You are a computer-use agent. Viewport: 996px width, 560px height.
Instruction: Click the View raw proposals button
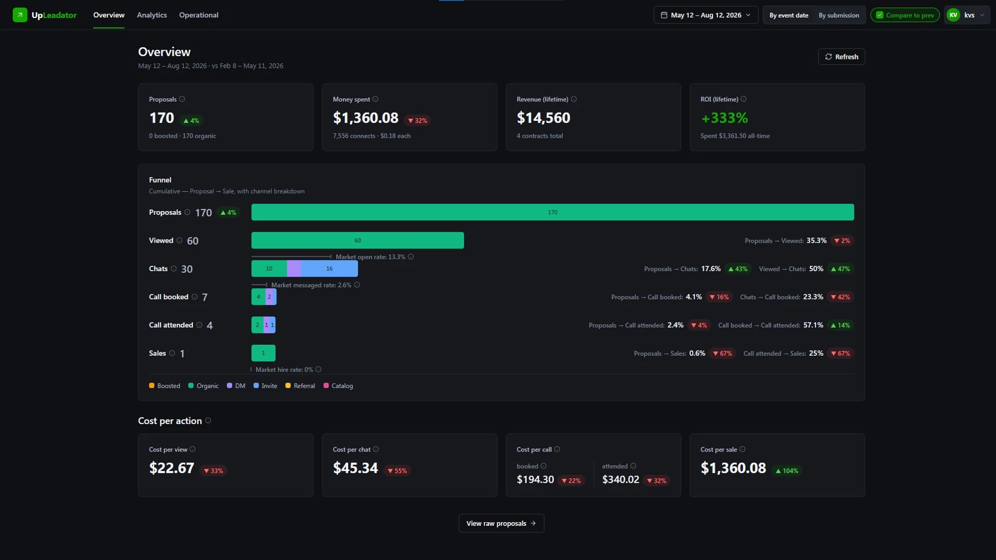501,523
